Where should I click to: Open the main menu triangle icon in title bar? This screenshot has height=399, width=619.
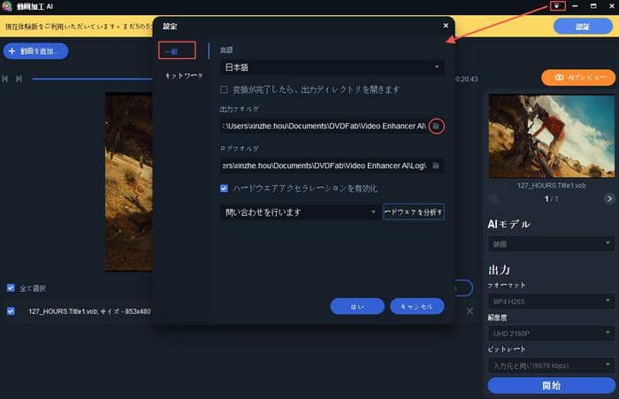[557, 6]
